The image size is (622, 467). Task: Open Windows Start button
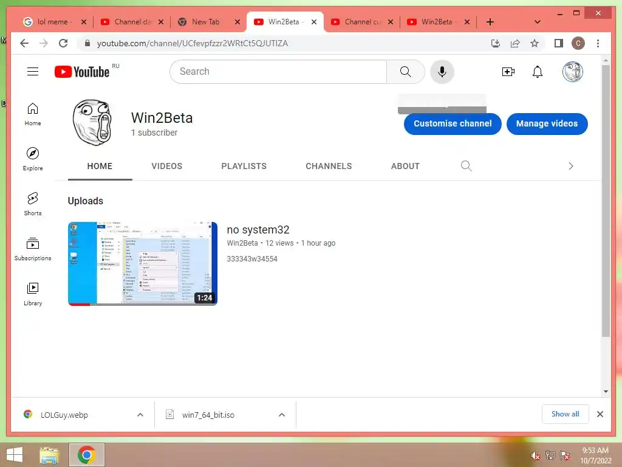[15, 455]
